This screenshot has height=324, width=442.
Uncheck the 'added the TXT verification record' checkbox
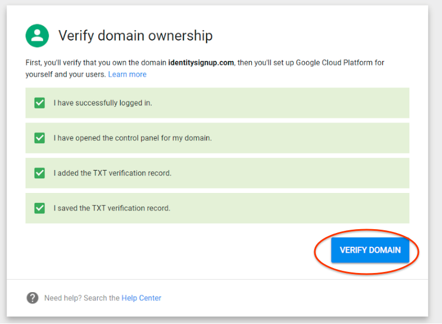(x=39, y=173)
